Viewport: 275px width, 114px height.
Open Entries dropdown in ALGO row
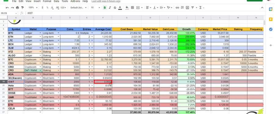click(x=92, y=55)
